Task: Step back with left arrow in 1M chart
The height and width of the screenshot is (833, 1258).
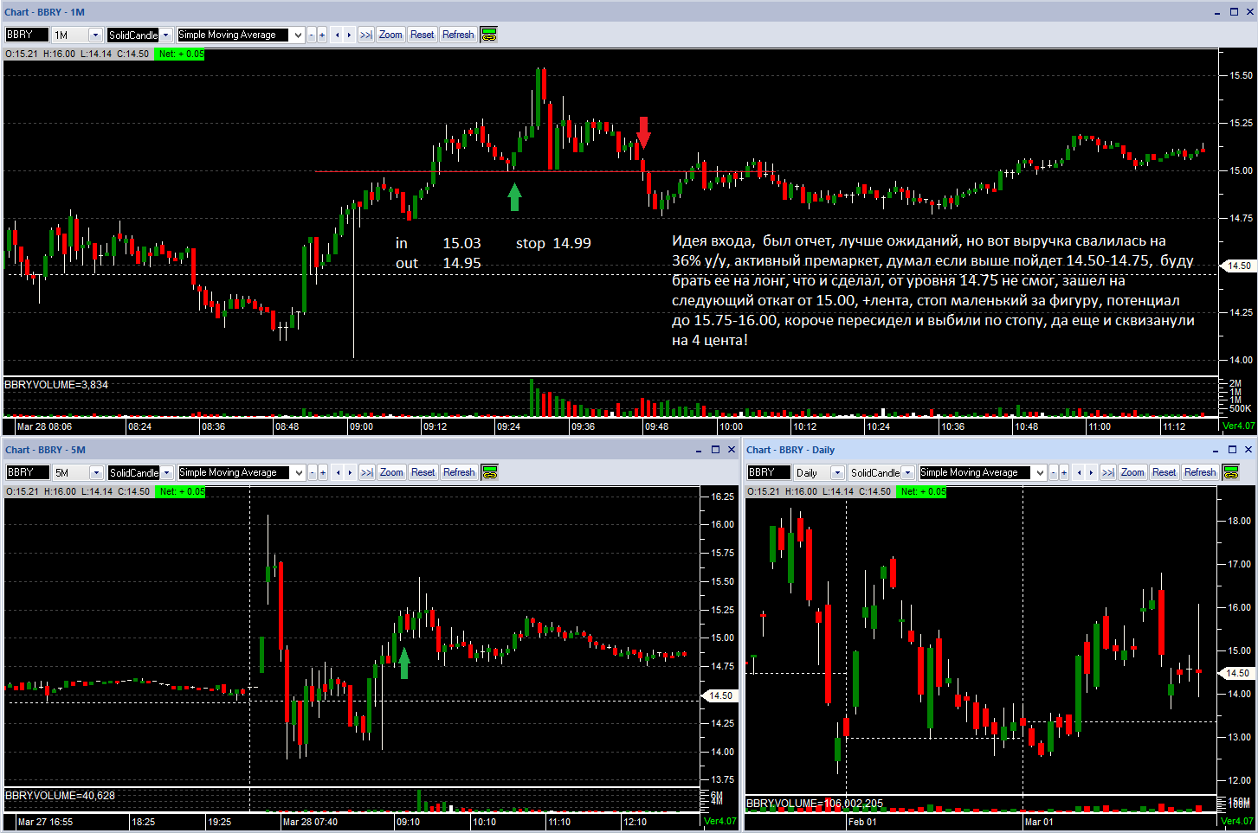Action: coord(338,35)
